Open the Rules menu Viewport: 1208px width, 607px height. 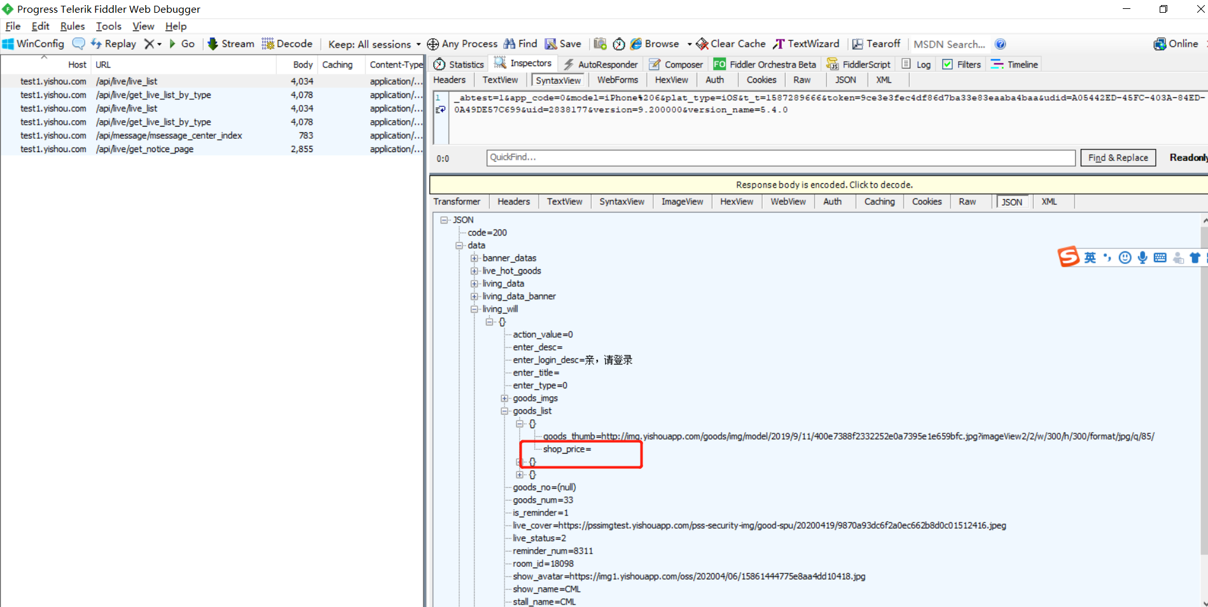tap(73, 26)
